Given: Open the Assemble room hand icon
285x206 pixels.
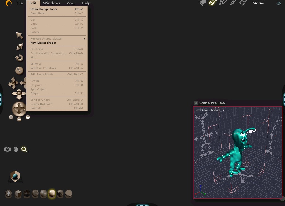Looking at the screenshot, I should click(203, 3).
